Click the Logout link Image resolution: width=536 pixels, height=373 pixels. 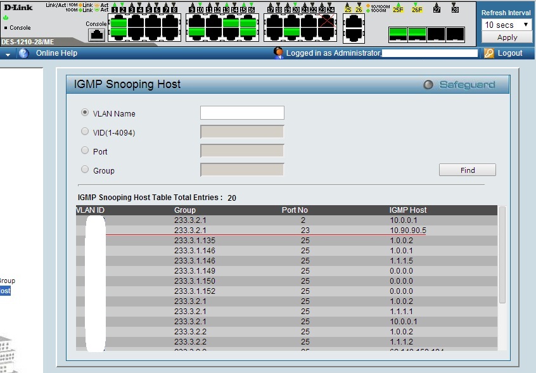(510, 53)
